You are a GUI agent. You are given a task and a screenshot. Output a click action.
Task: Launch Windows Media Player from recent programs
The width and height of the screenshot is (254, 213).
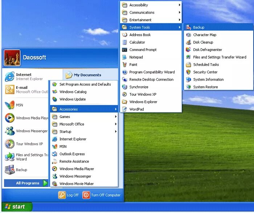coord(26,118)
